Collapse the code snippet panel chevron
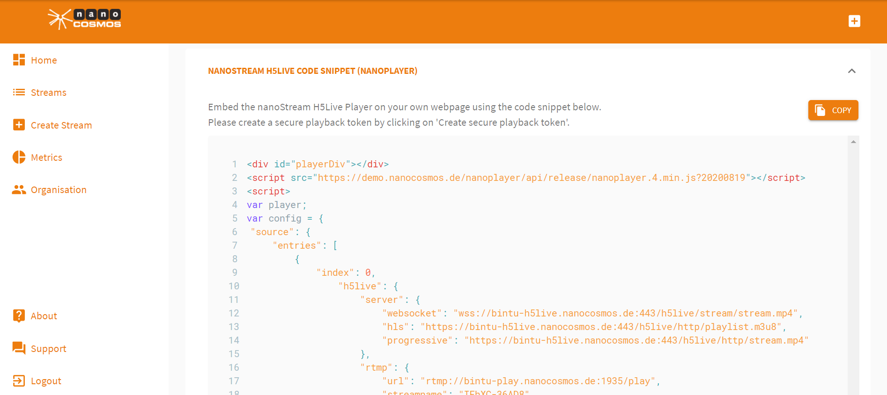The width and height of the screenshot is (887, 395). (852, 71)
